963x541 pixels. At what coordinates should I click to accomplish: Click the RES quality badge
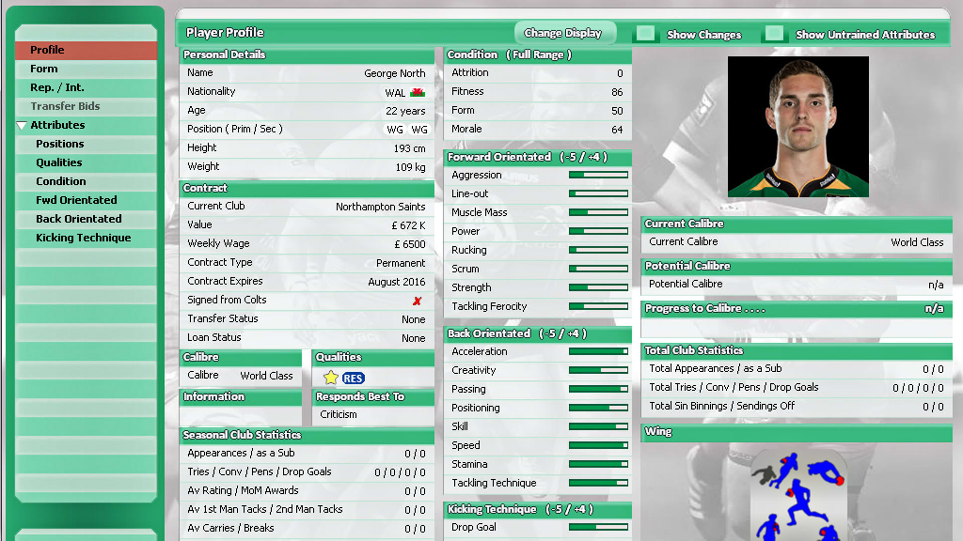tap(353, 378)
